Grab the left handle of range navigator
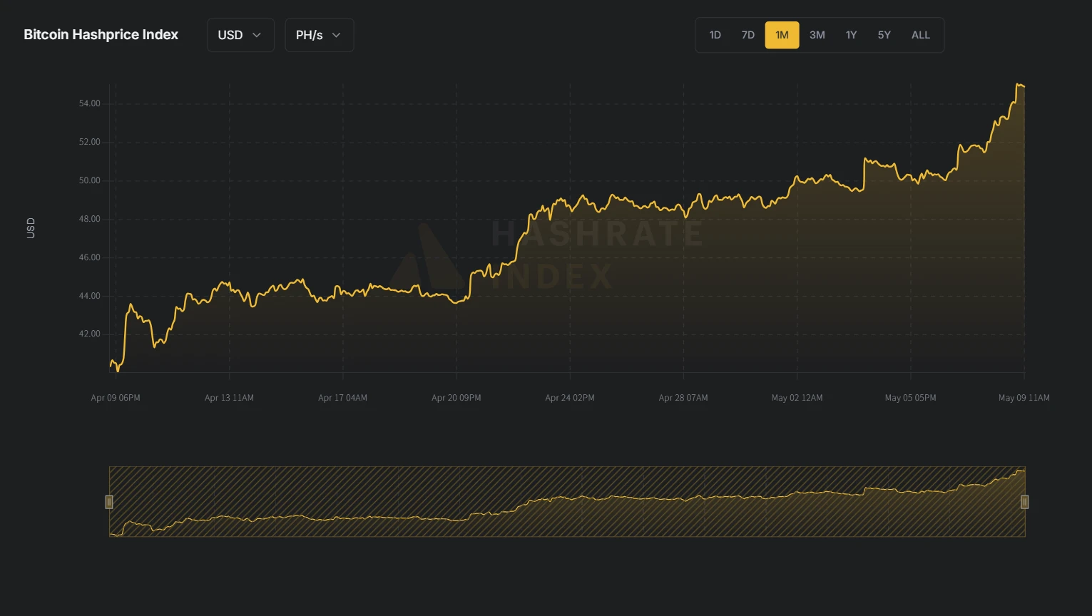 click(109, 502)
